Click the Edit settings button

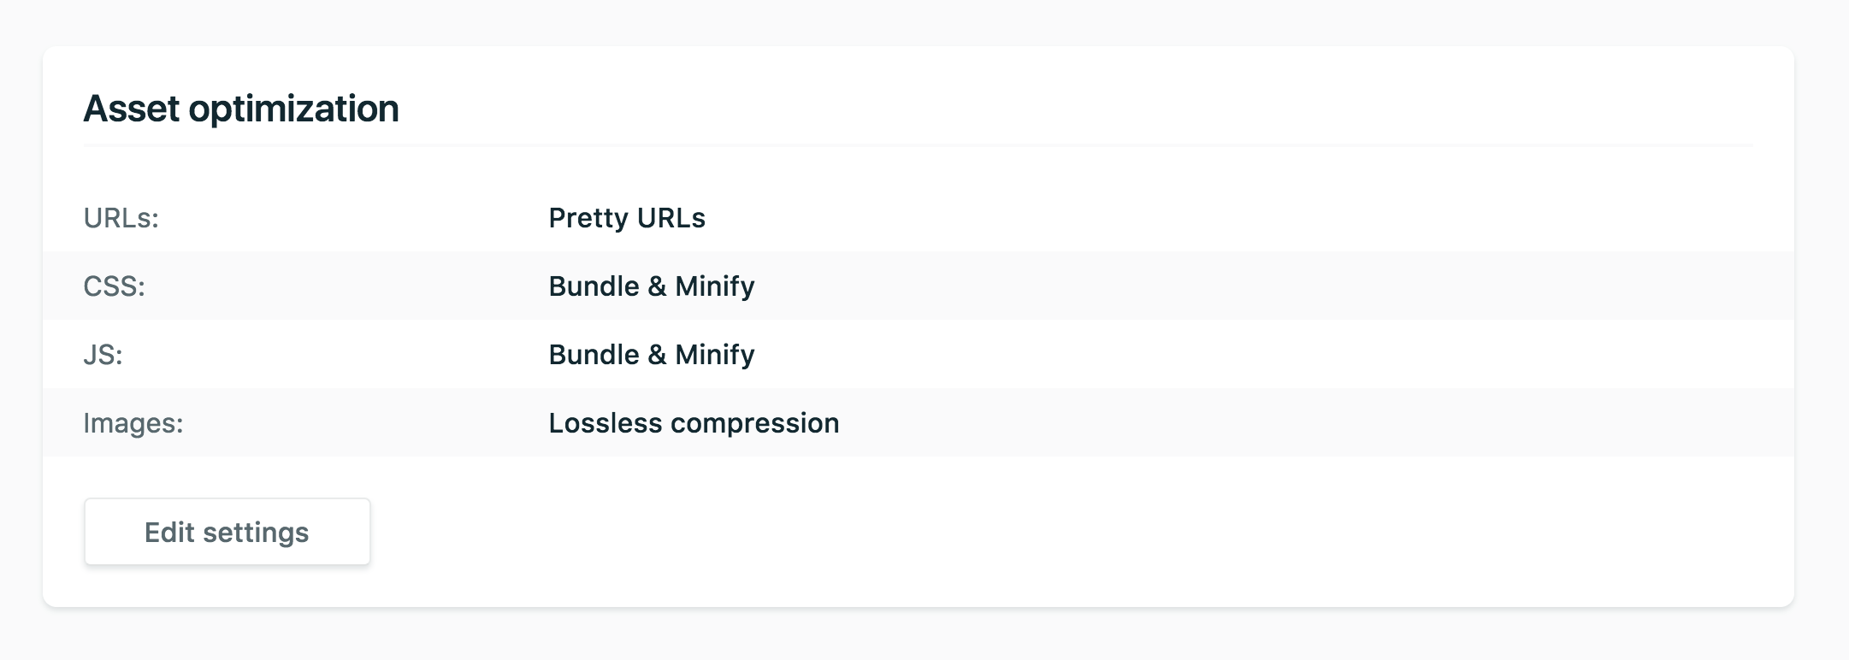coord(227,532)
